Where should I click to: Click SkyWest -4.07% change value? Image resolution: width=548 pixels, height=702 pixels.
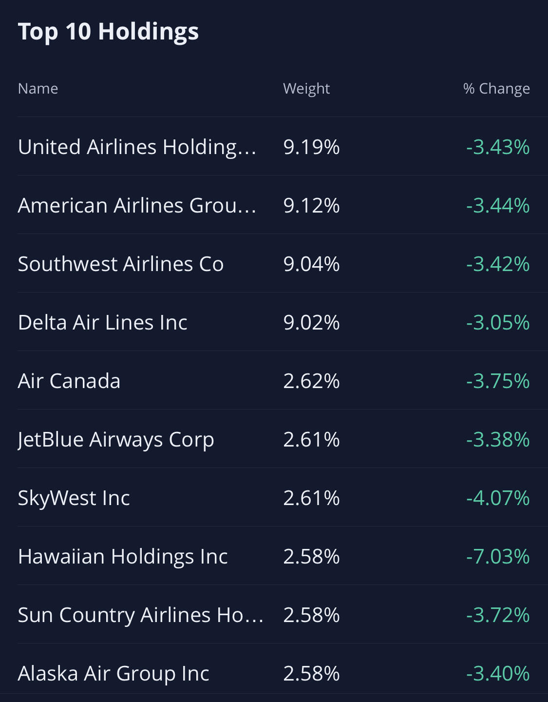(x=498, y=498)
